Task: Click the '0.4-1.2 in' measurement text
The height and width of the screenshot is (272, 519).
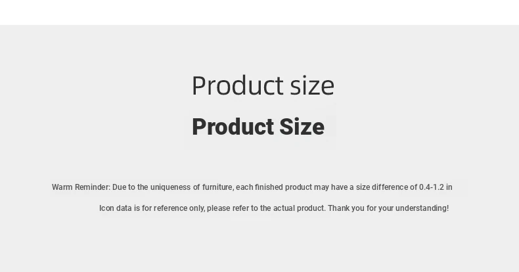Action: [x=436, y=187]
